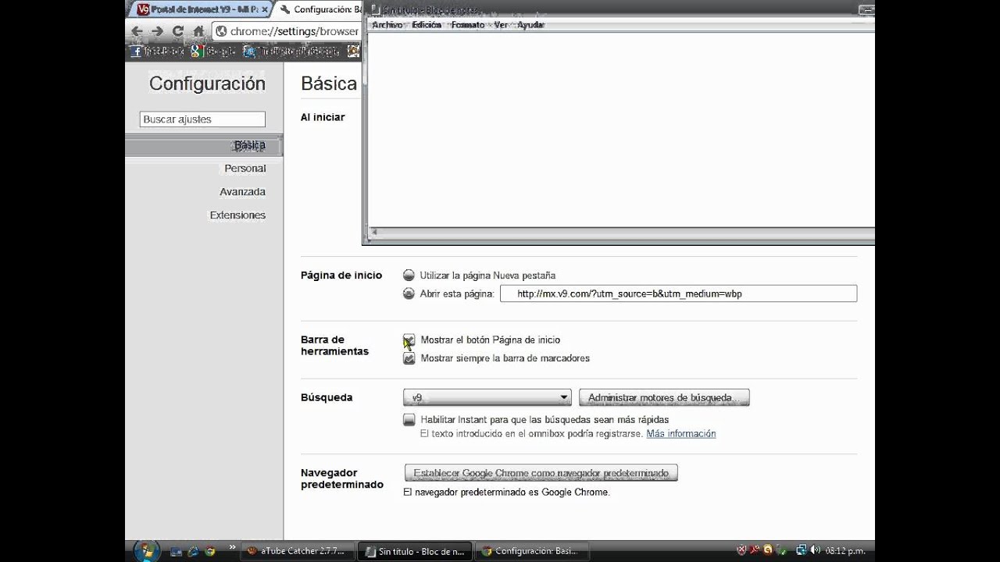
Task: Select Utilizar la página Nueva pestaña radio
Action: 409,276
